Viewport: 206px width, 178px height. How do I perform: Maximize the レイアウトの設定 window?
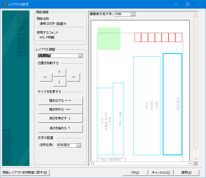(188, 4)
